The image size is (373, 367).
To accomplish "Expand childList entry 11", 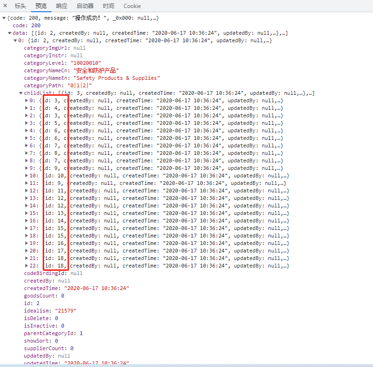I will point(26,183).
